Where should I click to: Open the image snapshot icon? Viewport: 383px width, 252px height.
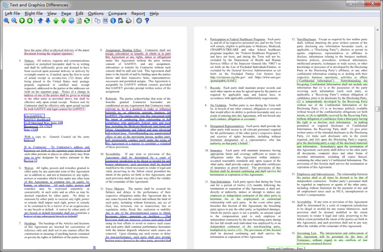pyautogui.click(x=105, y=21)
